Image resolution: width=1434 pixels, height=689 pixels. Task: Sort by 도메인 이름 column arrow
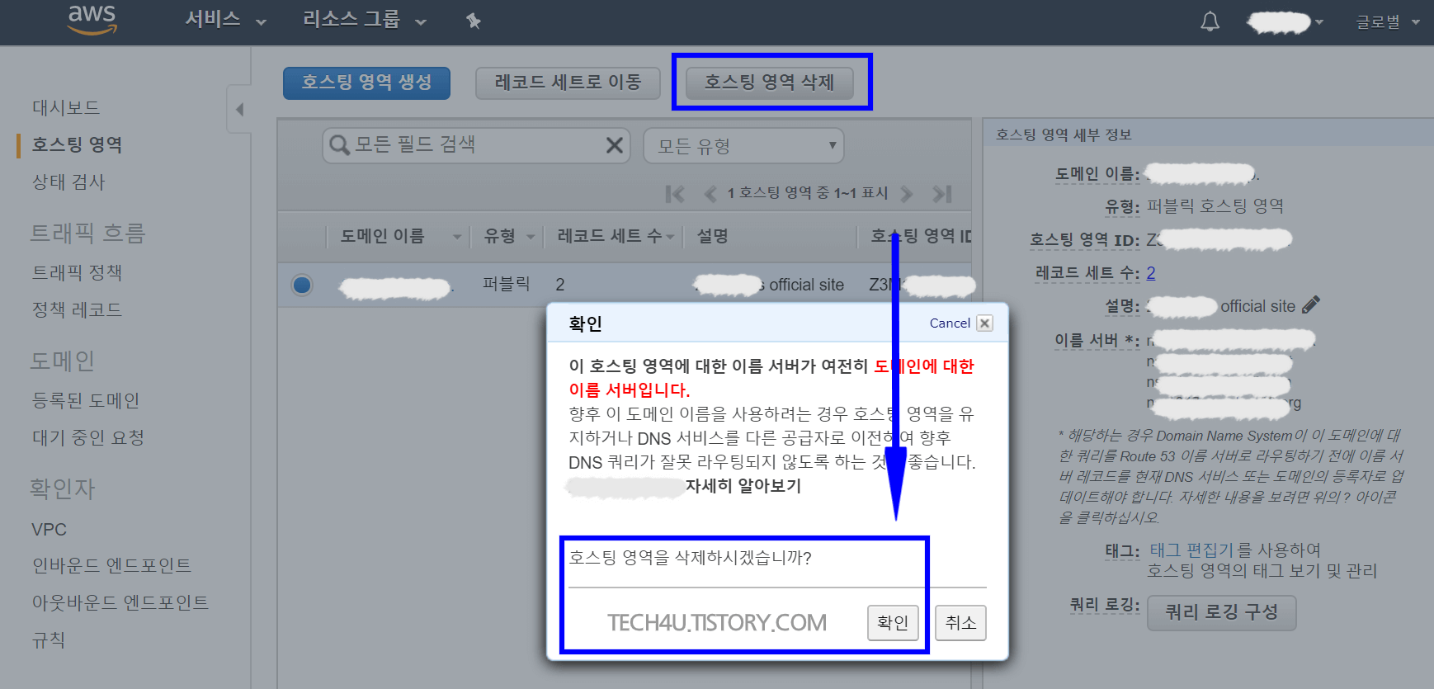pyautogui.click(x=457, y=237)
